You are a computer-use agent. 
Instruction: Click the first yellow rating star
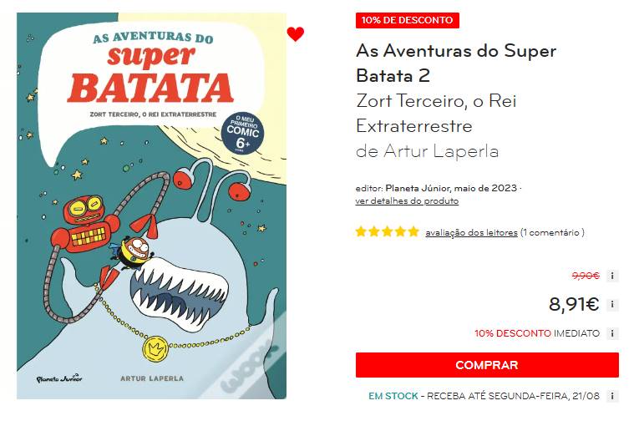361,232
